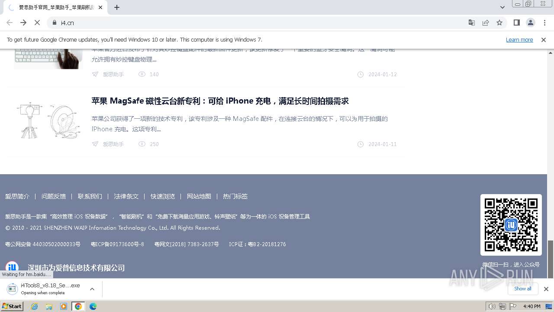
Task: Open Windows Explorer folder from taskbar
Action: point(49,306)
